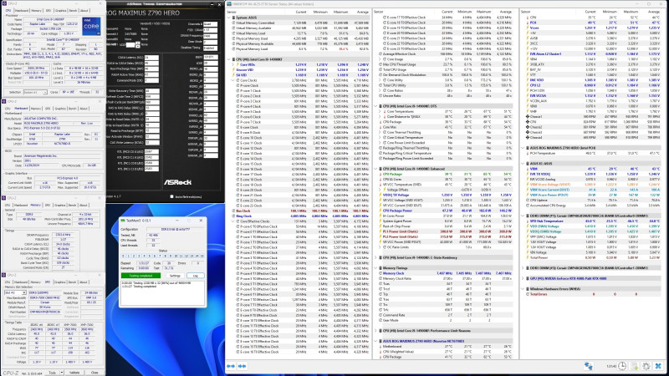This screenshot has height=376, width=669.
Task: Collapse the Core Clocks tree node
Action: pos(233,80)
